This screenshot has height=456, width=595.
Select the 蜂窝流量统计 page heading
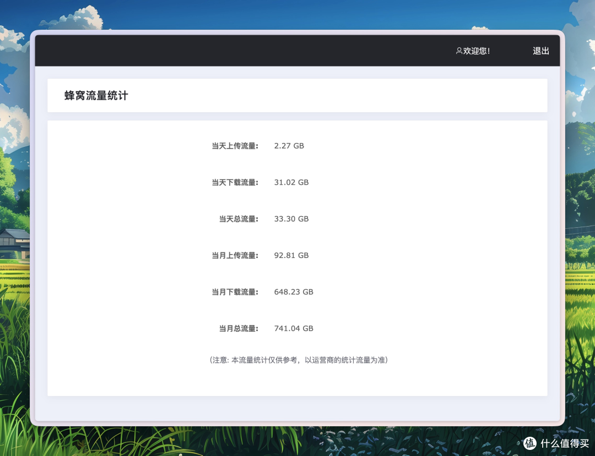tap(96, 96)
